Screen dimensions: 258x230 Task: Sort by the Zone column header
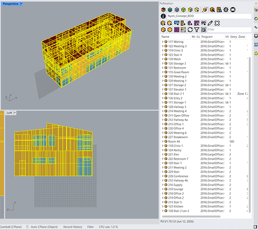242,37
